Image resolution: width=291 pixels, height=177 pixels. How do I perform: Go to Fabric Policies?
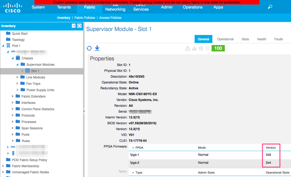(85, 18)
